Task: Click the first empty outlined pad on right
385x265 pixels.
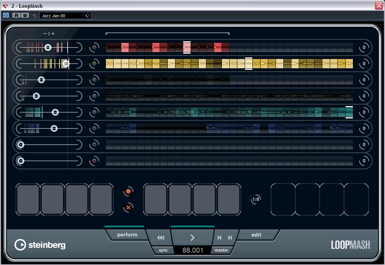Action: tap(283, 199)
